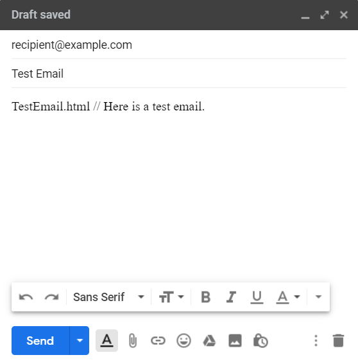Toggle the formatting options button

click(x=107, y=340)
